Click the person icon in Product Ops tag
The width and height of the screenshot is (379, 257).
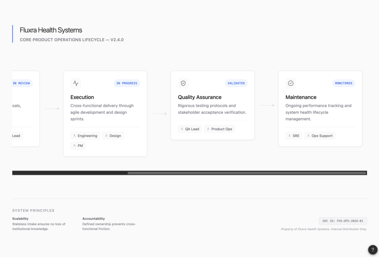click(208, 129)
